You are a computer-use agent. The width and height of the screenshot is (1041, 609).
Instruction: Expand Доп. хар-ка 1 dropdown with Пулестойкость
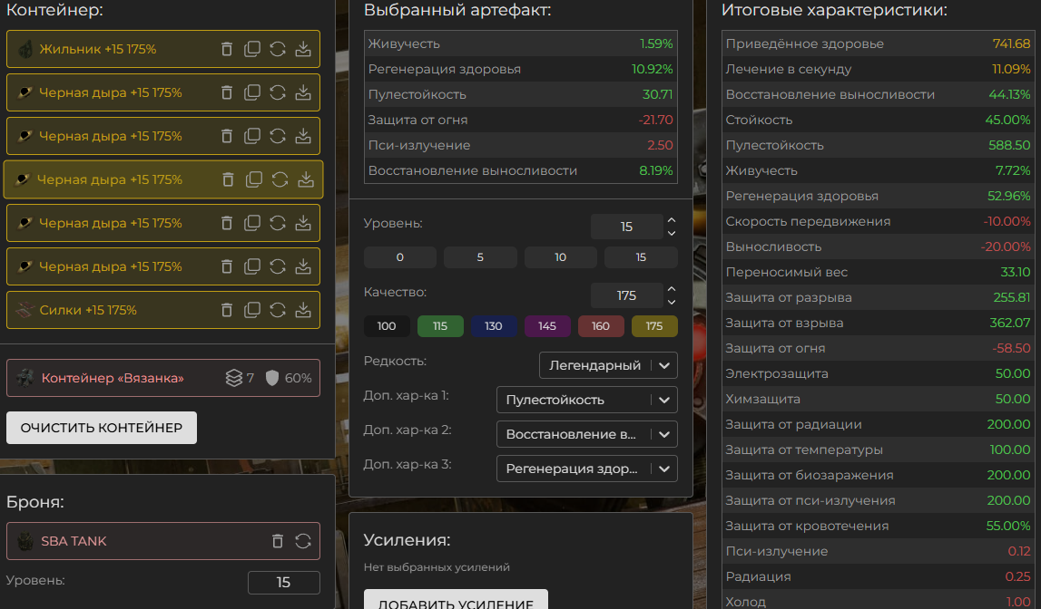586,400
